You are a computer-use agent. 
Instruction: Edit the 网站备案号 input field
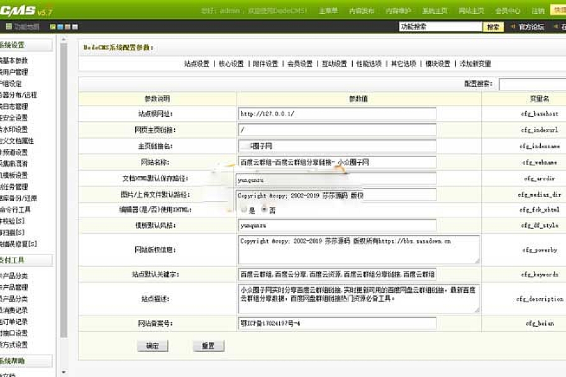(337, 323)
